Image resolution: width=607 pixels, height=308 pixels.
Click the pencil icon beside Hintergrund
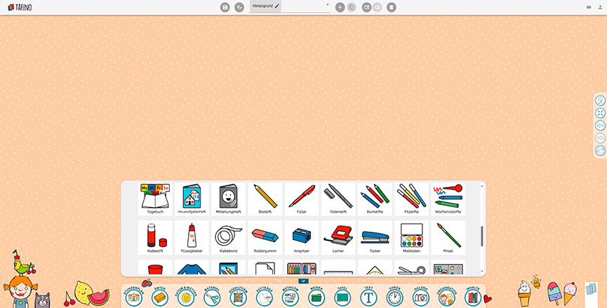click(x=277, y=6)
